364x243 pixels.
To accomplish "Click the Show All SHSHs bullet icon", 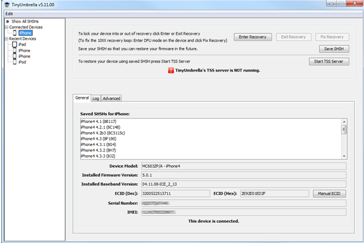I will [7, 22].
